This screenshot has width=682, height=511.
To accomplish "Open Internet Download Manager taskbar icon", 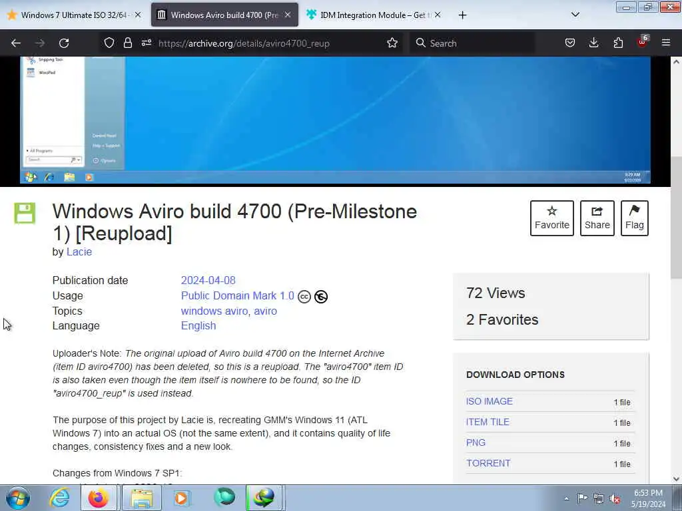I will [264, 498].
